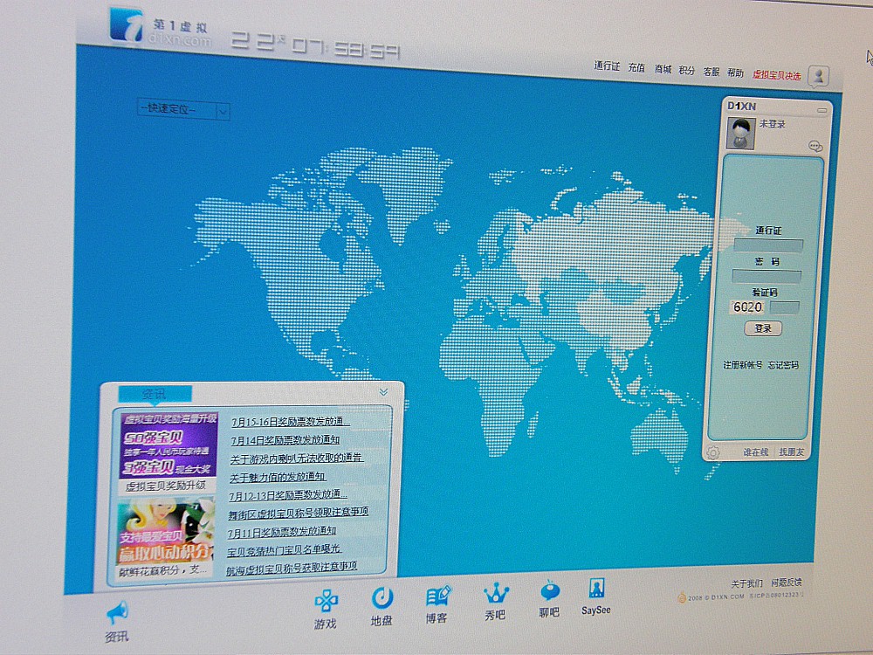
Task: Focus the 验证码 input field
Action: coord(784,307)
